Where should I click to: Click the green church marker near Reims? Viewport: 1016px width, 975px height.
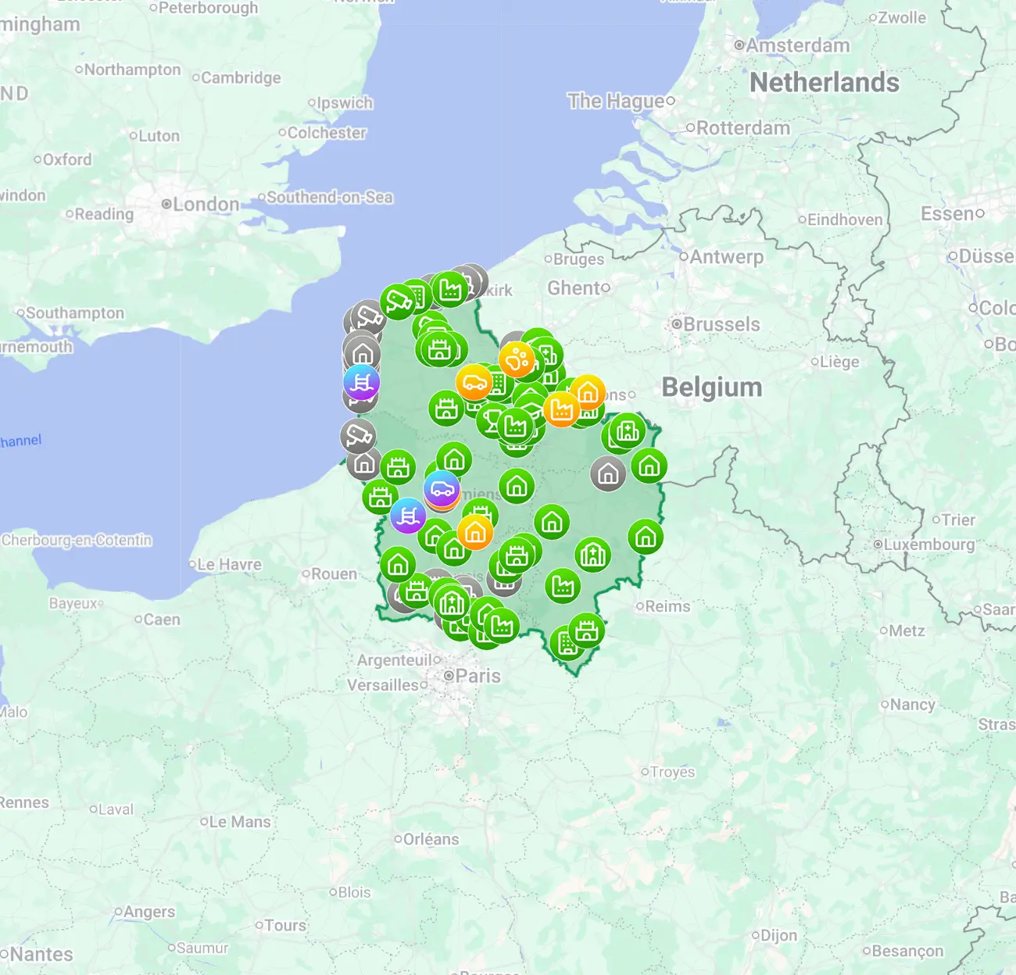point(592,555)
